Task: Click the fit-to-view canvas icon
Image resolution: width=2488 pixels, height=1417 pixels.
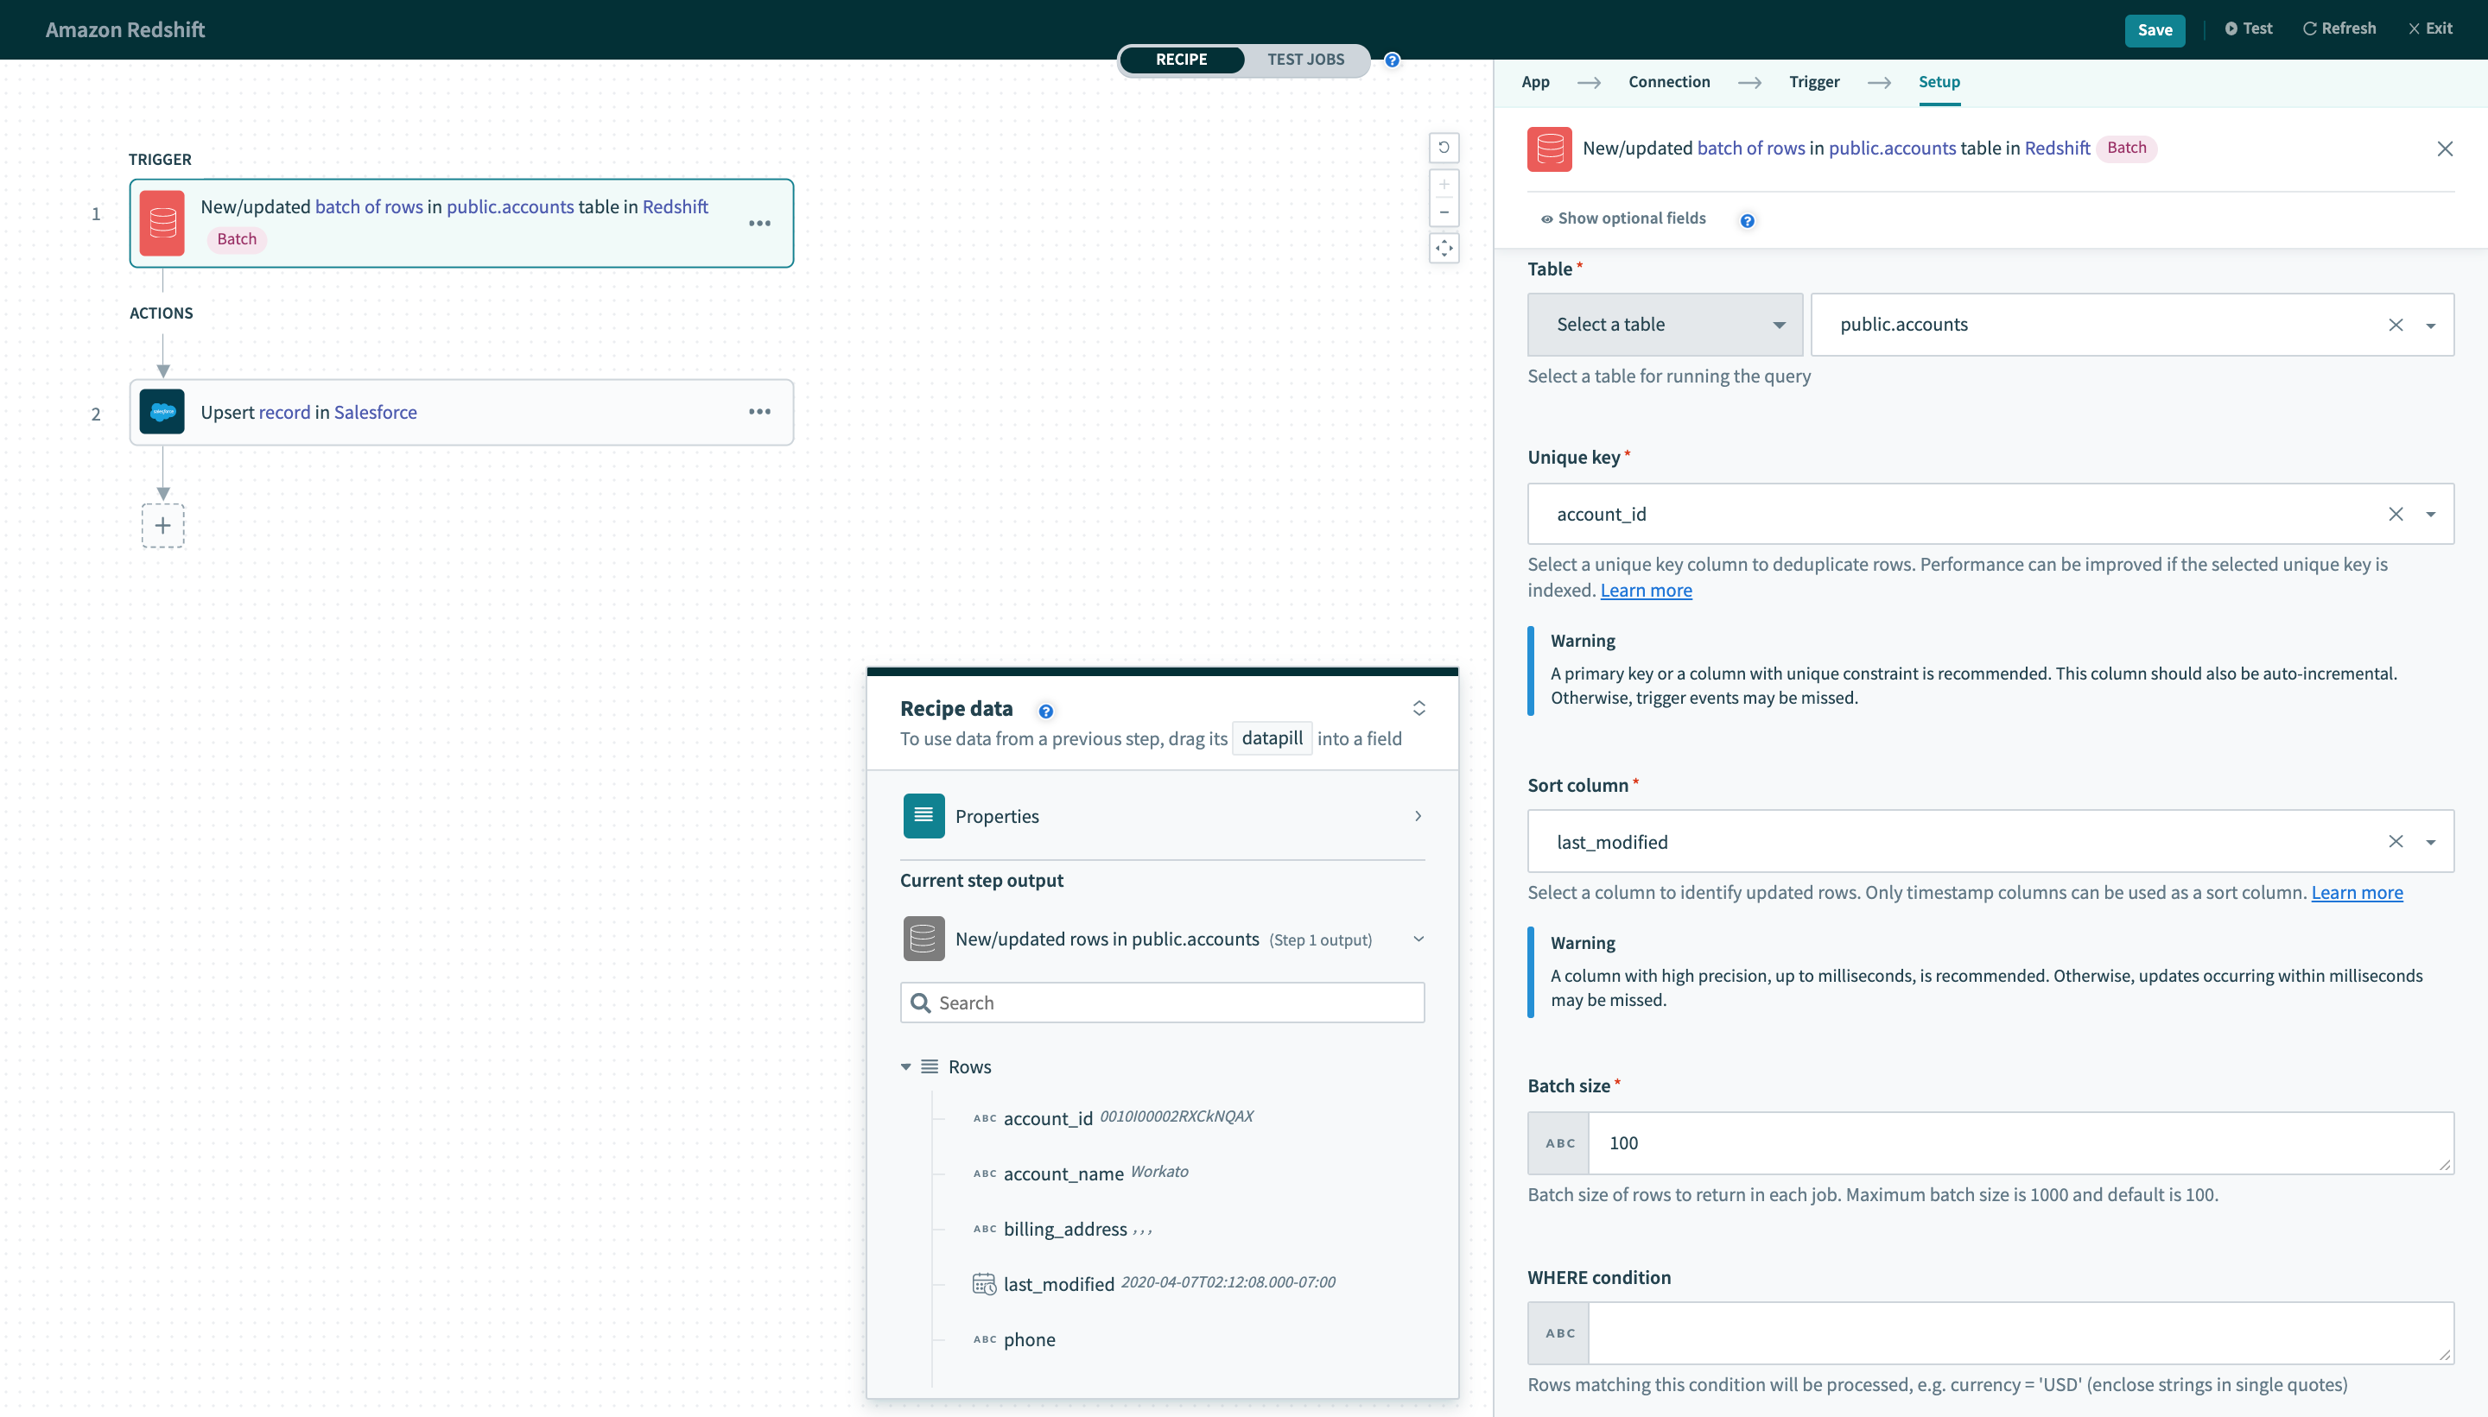Action: click(1444, 248)
